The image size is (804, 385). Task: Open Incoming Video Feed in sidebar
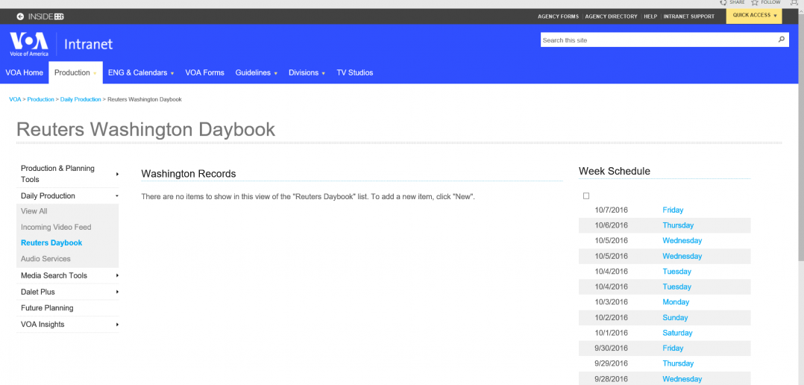[x=56, y=227]
